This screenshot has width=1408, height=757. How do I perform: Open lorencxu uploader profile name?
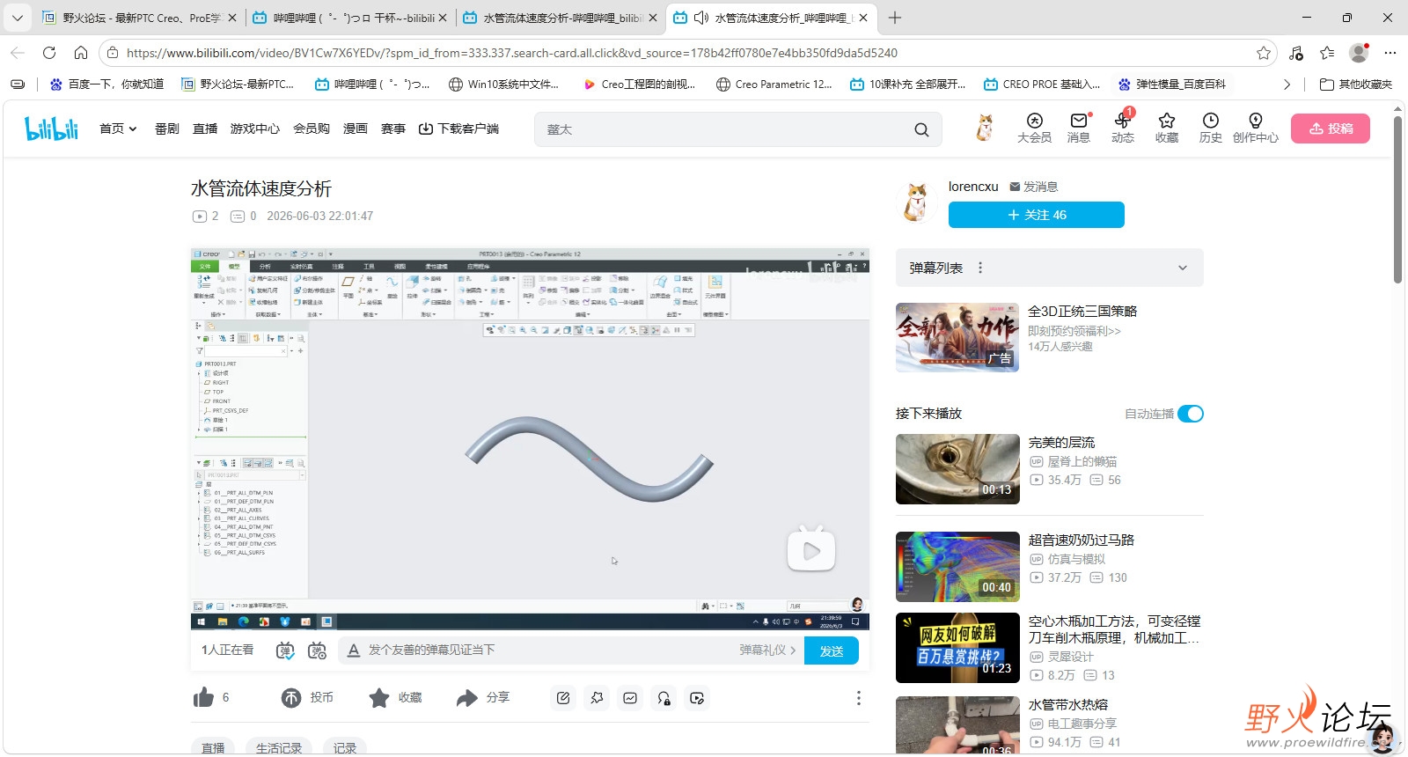click(973, 187)
